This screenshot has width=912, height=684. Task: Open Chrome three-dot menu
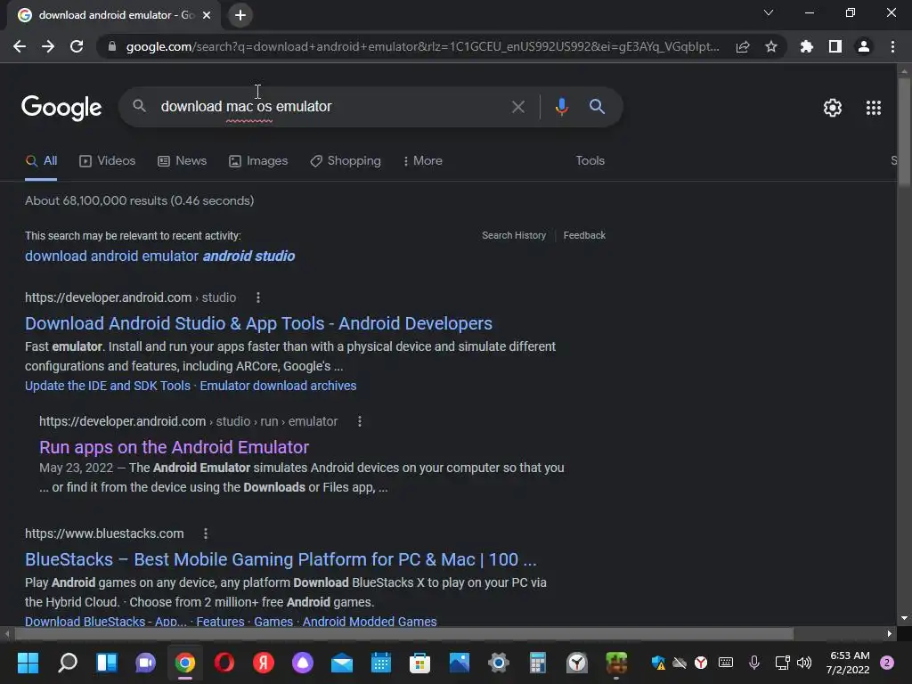tap(892, 46)
